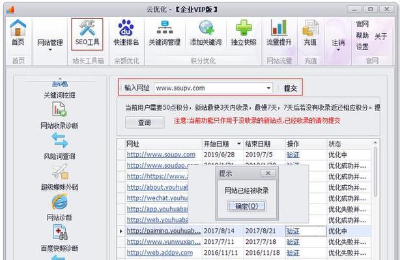Click the 结束日期 column header
Image resolution: width=400 pixels, height=260 pixels.
pos(264,144)
